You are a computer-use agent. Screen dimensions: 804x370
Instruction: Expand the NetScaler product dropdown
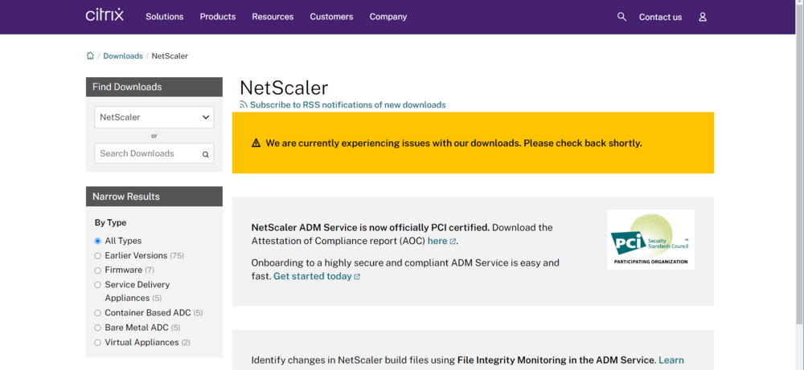point(154,117)
